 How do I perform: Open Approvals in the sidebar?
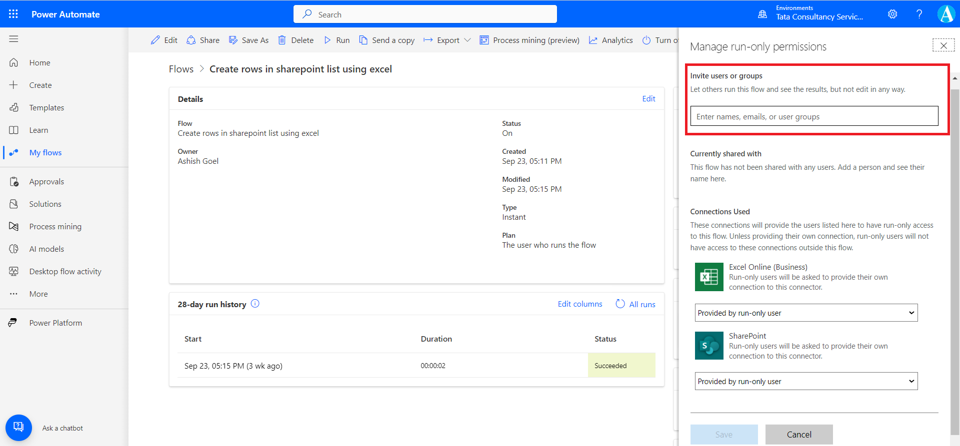pos(46,181)
